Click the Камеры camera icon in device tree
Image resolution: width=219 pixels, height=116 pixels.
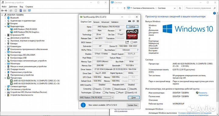pyautogui.click(x=8, y=43)
